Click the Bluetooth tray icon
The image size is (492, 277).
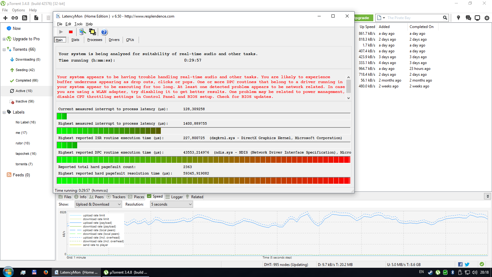(453, 272)
